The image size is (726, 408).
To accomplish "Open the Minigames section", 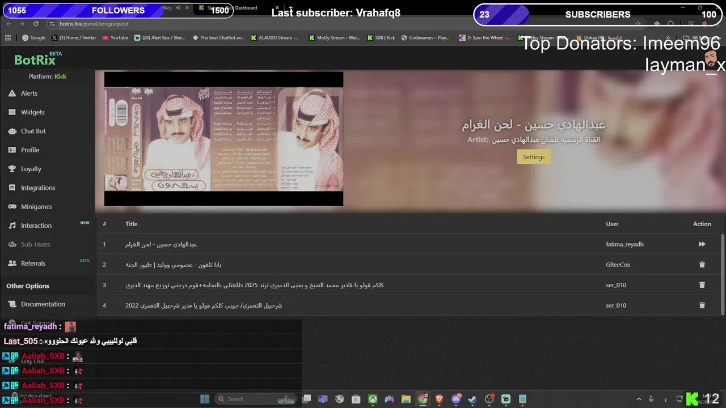I will pyautogui.click(x=36, y=207).
